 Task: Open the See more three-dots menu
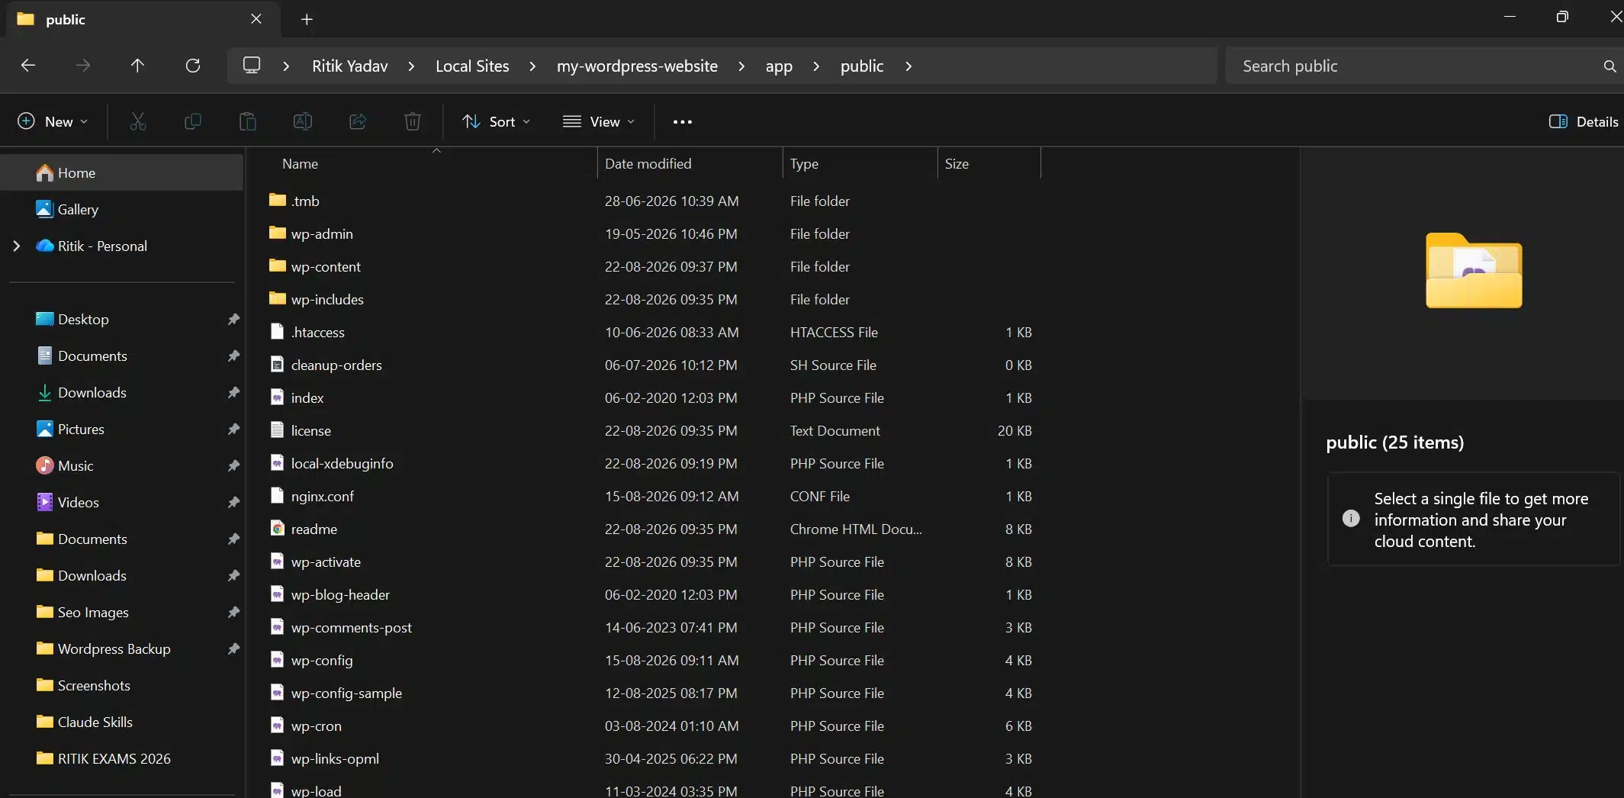(683, 122)
